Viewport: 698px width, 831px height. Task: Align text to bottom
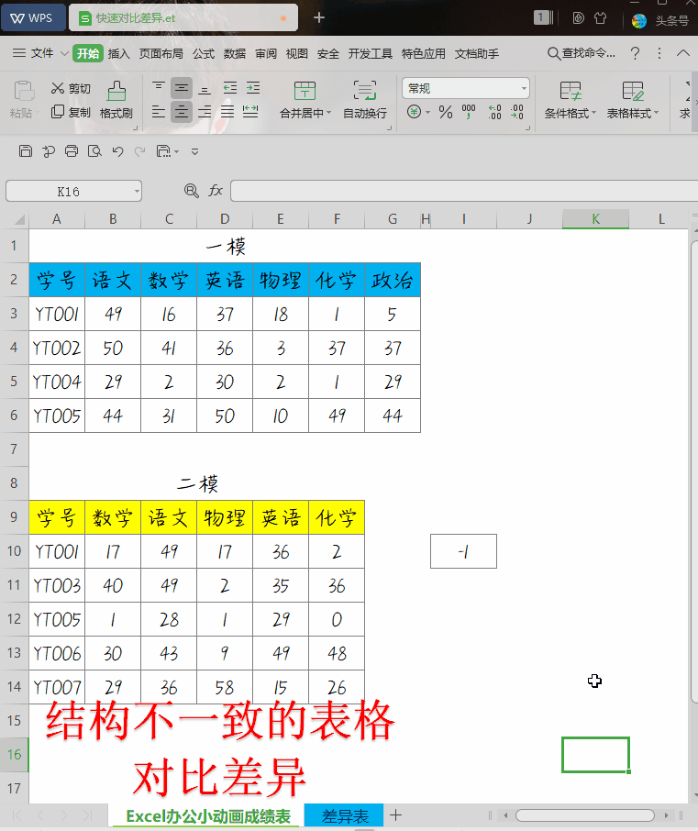coord(205,88)
